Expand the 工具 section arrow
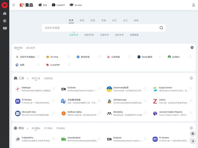Image resolution: width=198 pixels, height=148 pixels. click(191, 78)
